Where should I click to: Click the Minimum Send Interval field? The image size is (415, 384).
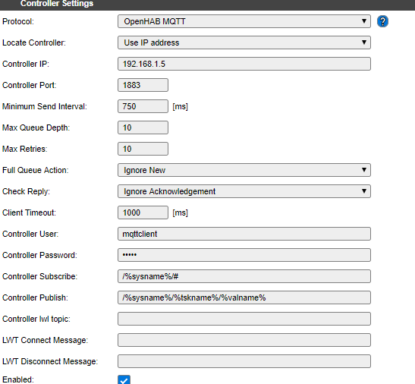(x=143, y=106)
